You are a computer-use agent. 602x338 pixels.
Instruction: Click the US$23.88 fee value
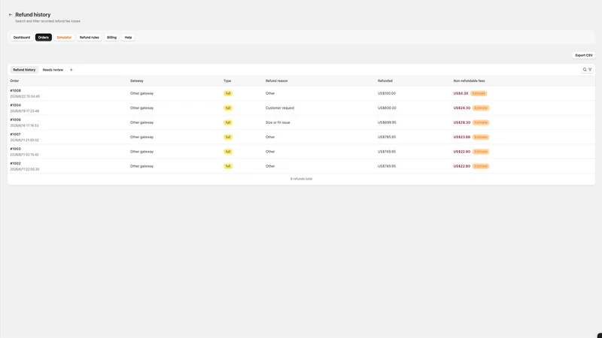(462, 137)
